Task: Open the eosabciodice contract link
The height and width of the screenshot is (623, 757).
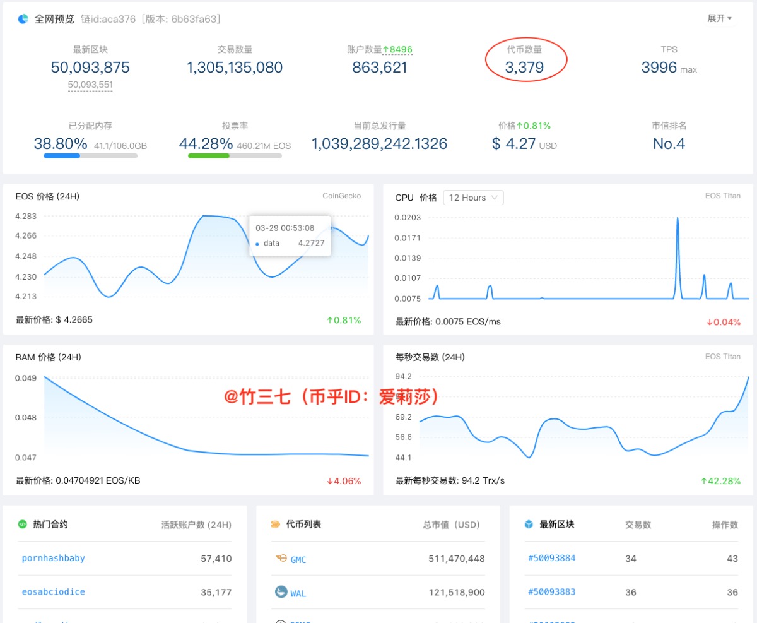Action: coord(53,591)
